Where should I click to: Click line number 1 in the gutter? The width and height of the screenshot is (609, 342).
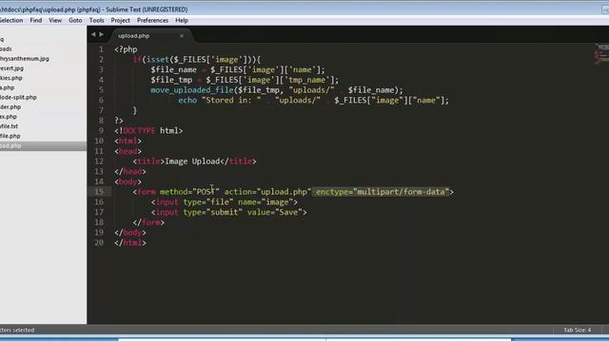[101, 49]
